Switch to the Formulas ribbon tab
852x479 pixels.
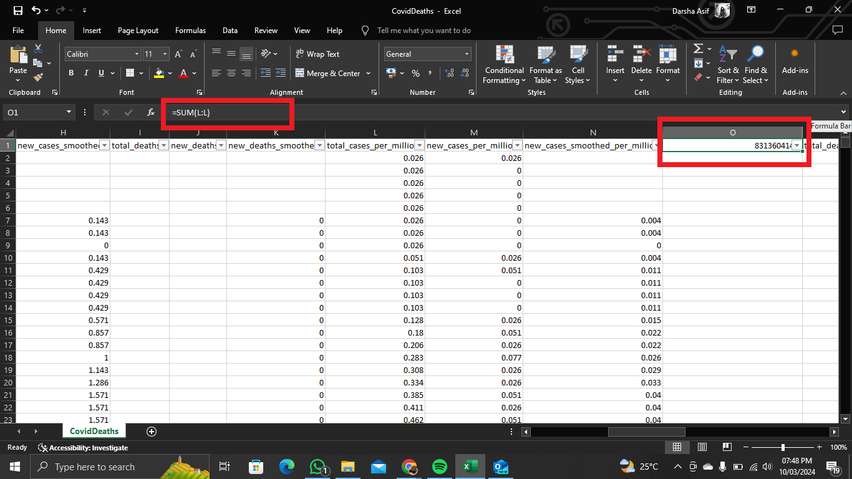point(190,31)
